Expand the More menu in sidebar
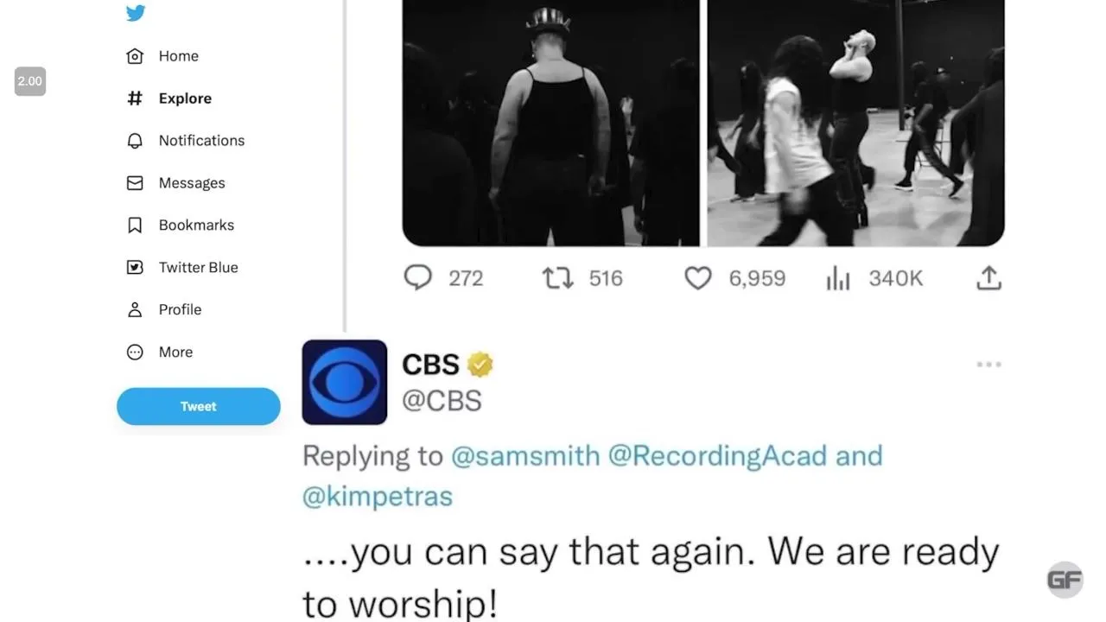Image resolution: width=1106 pixels, height=622 pixels. coord(159,352)
